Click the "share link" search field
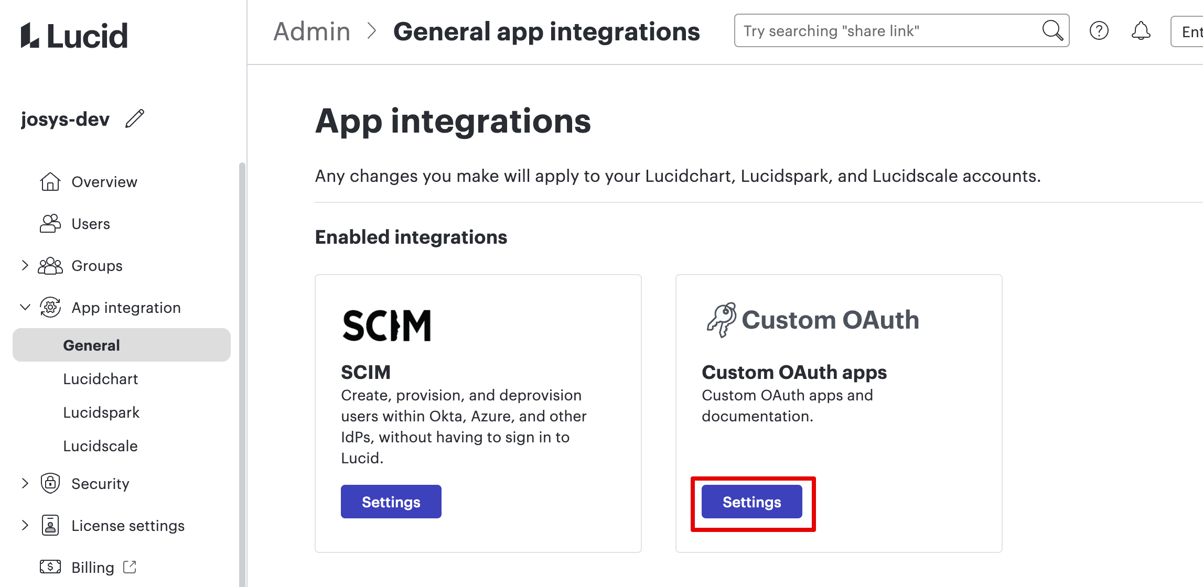Image resolution: width=1203 pixels, height=587 pixels. click(886, 31)
